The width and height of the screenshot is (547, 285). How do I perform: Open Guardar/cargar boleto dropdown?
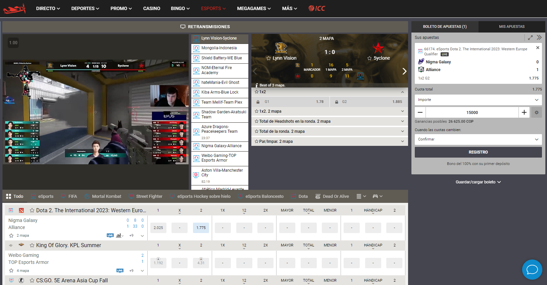pos(478,182)
